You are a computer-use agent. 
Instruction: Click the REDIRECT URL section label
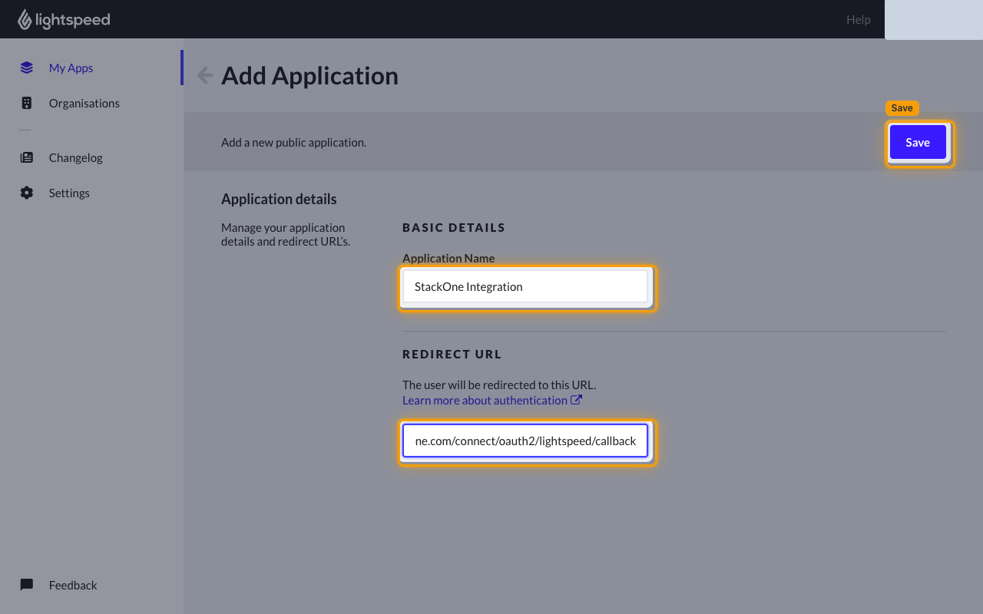452,355
